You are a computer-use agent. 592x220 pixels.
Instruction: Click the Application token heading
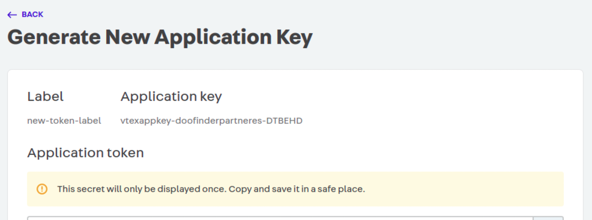[x=85, y=153]
